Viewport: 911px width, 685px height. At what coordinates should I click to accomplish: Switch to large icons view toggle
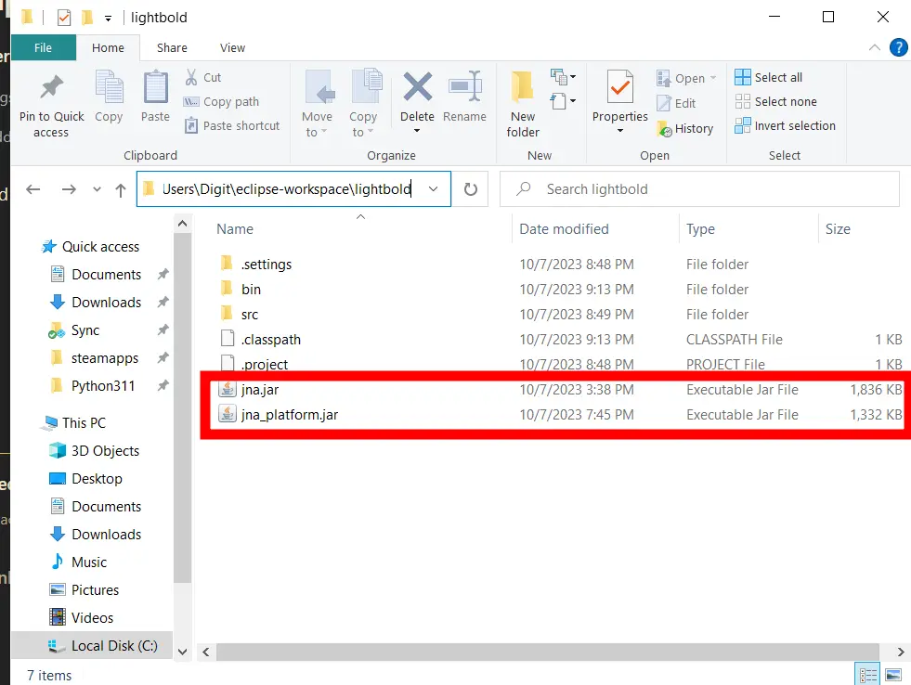coord(892,675)
